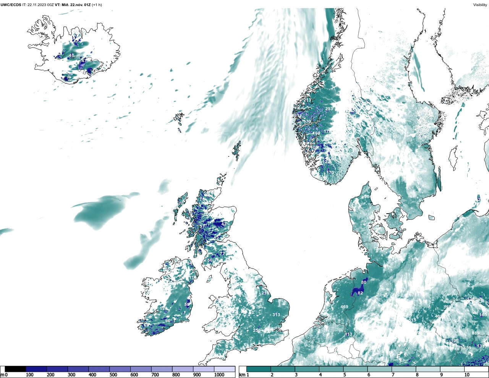This screenshot has height=378, width=489.
Task: Select the initial time '22.11.2023 00Z'
Action: point(40,5)
